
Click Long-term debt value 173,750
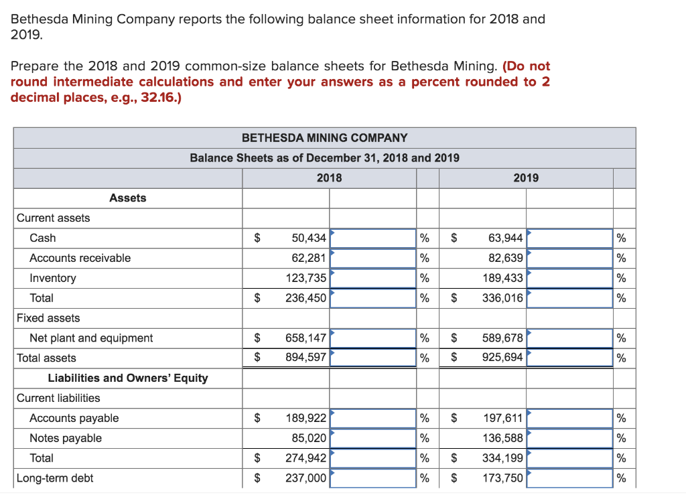[503, 478]
